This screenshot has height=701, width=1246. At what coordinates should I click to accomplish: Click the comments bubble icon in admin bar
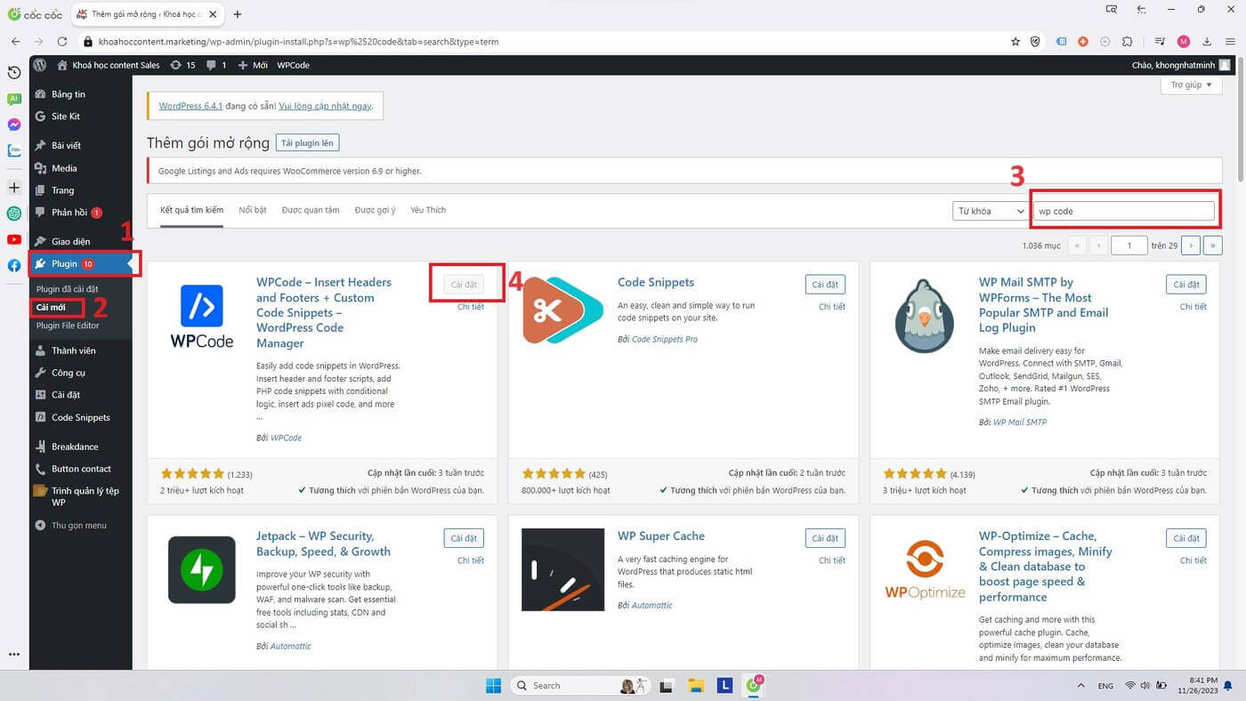pyautogui.click(x=216, y=65)
